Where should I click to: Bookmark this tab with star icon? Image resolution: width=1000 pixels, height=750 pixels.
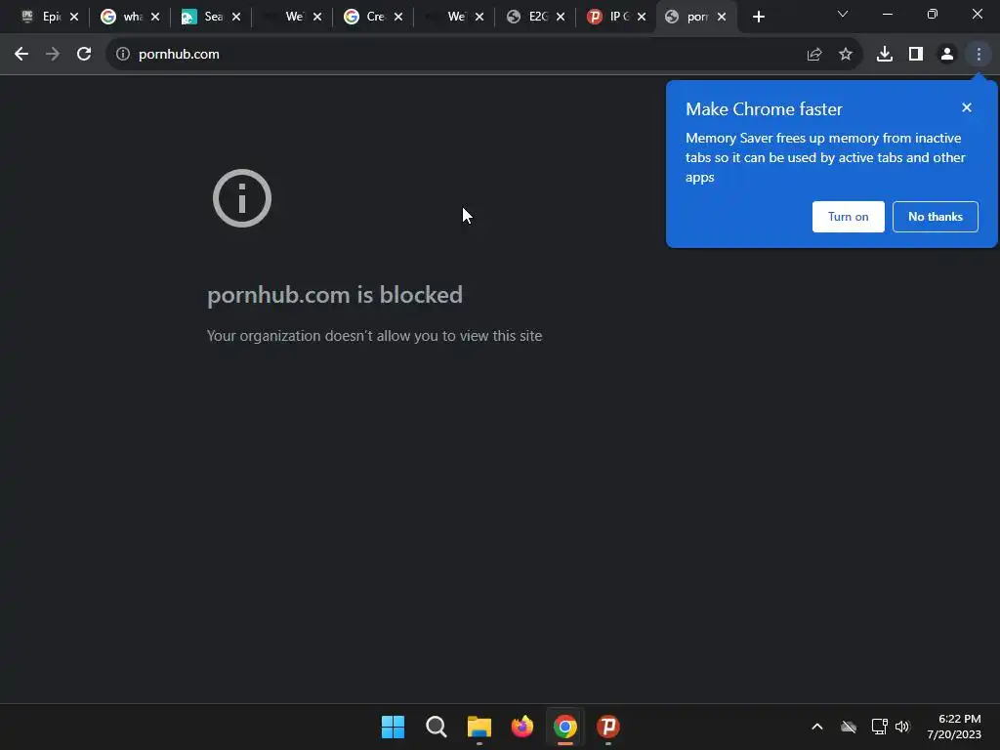point(846,55)
